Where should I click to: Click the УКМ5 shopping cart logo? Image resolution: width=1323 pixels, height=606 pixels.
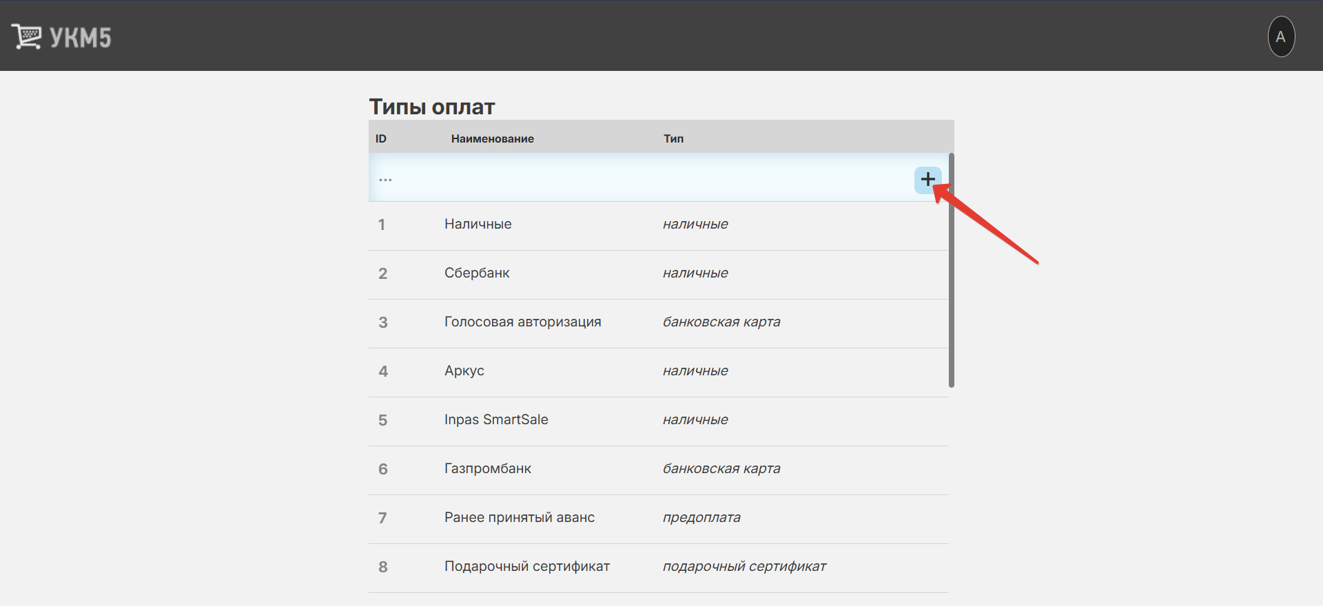click(x=26, y=36)
